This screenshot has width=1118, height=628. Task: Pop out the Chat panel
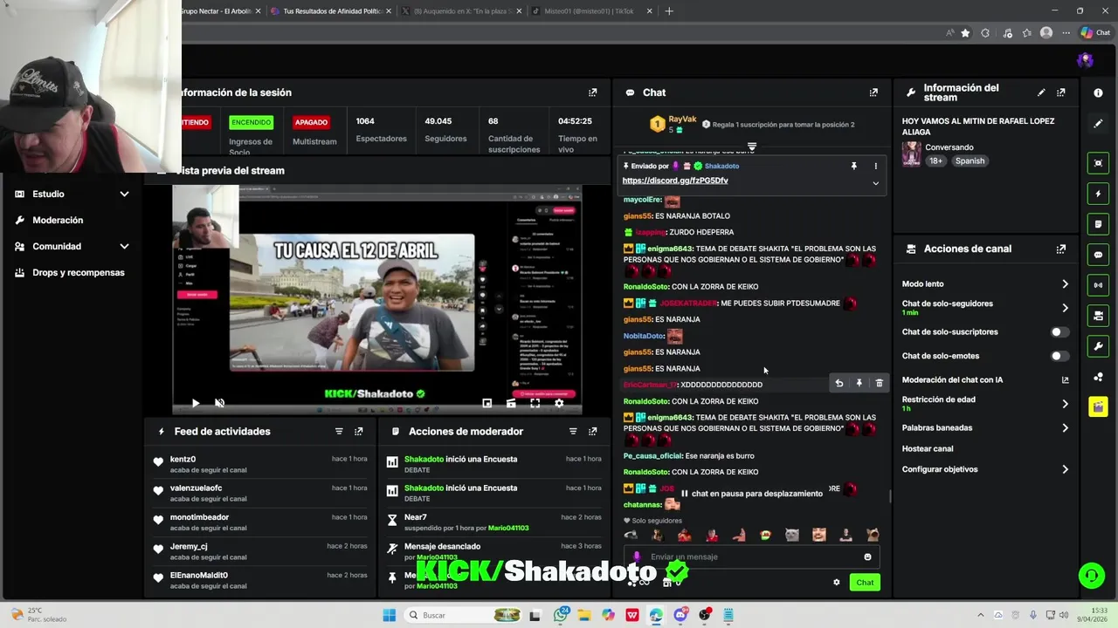coord(873,92)
